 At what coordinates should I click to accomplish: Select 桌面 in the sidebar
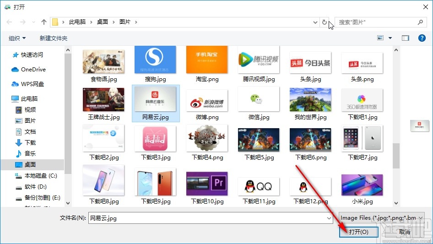[x=26, y=165]
